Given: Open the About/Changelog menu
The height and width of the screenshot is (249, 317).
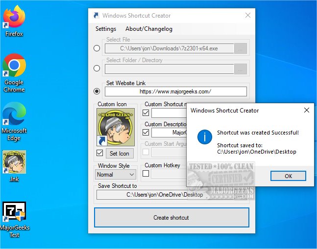Looking at the screenshot, I should [x=149, y=29].
